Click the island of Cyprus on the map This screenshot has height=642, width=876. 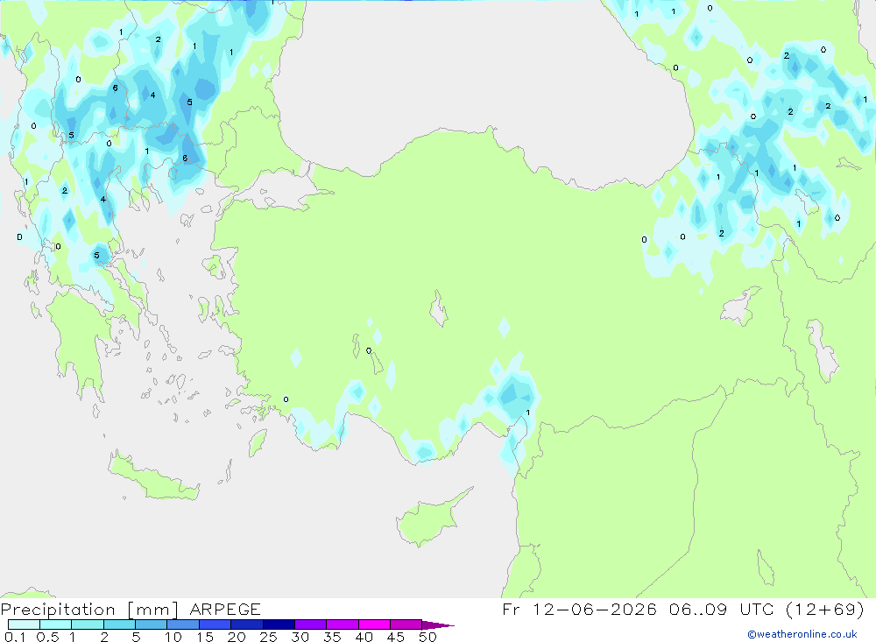click(x=427, y=521)
